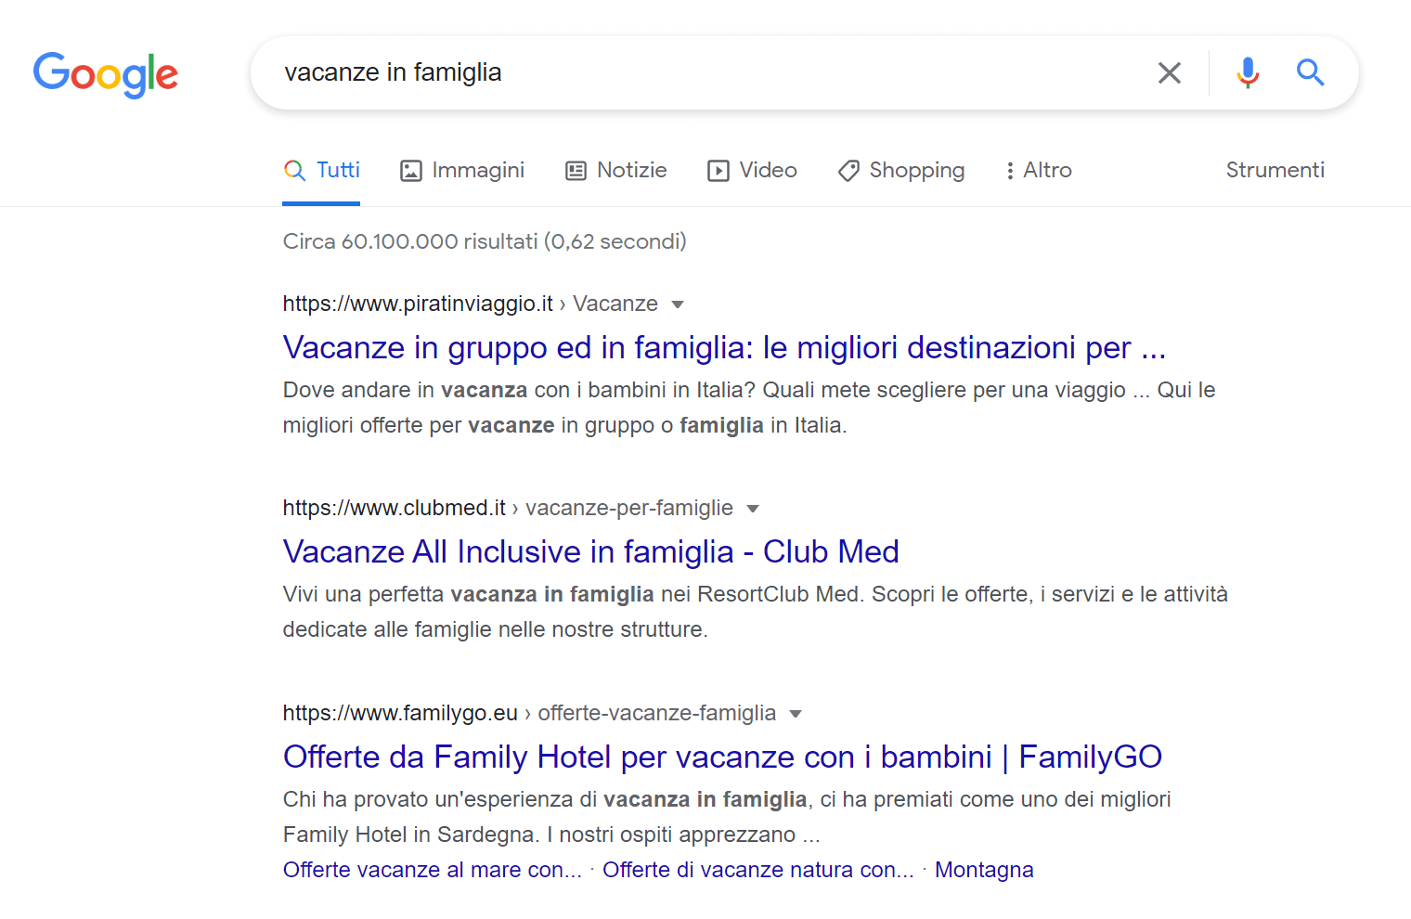Expand the Altro more-options menu
The height and width of the screenshot is (919, 1411).
pyautogui.click(x=1039, y=171)
